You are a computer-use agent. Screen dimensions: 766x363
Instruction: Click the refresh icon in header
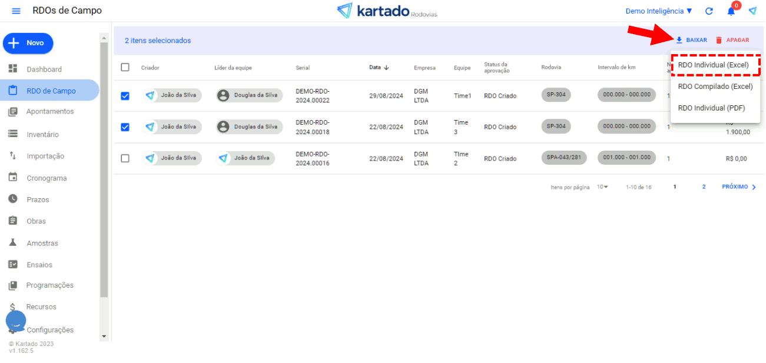[709, 11]
